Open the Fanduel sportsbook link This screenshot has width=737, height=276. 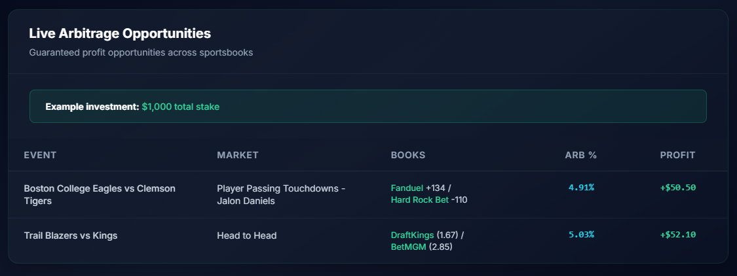click(407, 188)
